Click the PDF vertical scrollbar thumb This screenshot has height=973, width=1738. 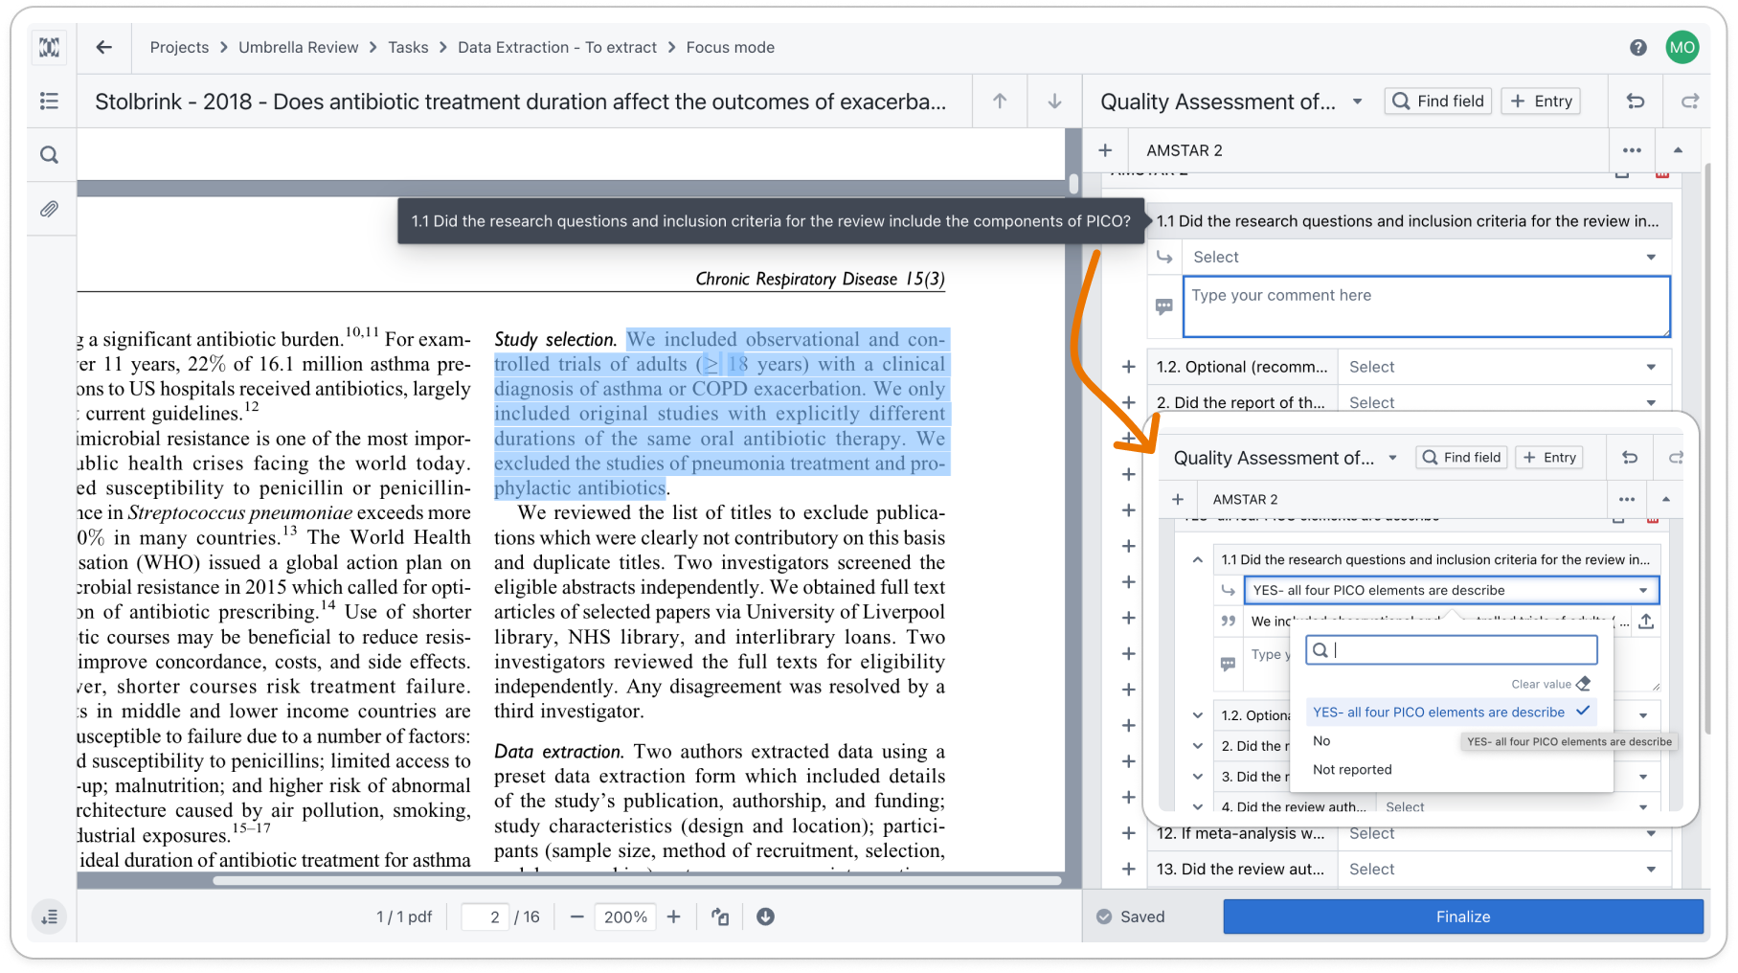[x=1073, y=183]
